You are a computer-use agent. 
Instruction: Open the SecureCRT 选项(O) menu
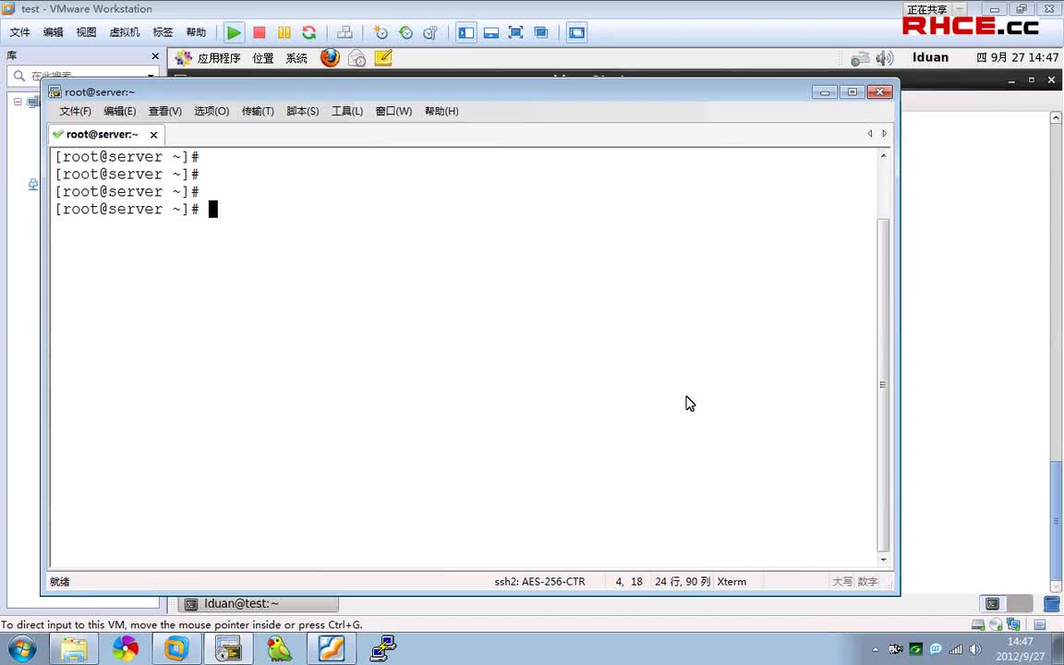coord(211,111)
